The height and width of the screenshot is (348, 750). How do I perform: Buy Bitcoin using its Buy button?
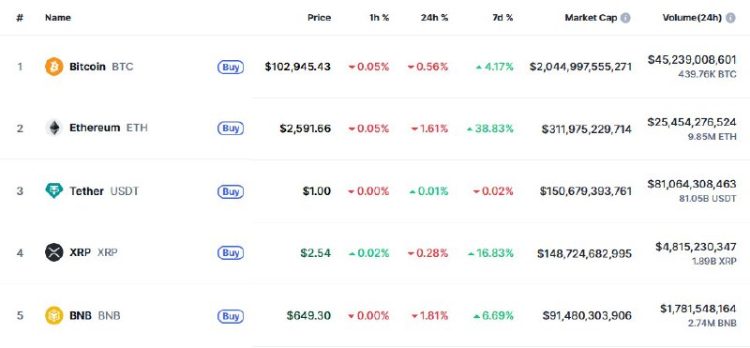[231, 67]
